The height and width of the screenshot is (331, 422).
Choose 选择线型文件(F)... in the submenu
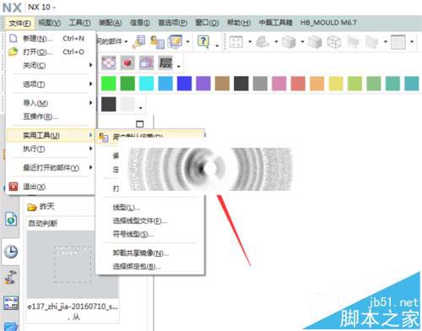[x=150, y=221]
